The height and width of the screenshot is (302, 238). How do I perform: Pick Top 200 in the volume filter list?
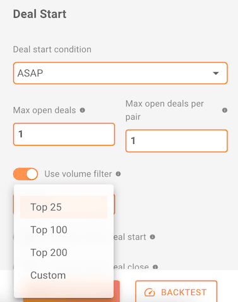64,252
